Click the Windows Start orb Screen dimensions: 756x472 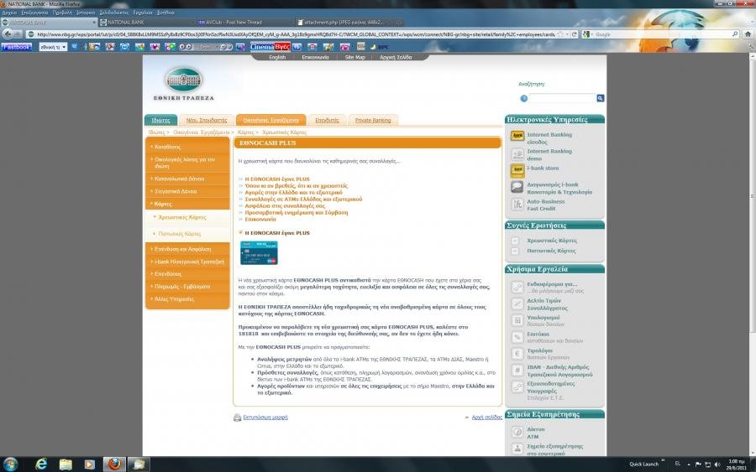coord(11,464)
